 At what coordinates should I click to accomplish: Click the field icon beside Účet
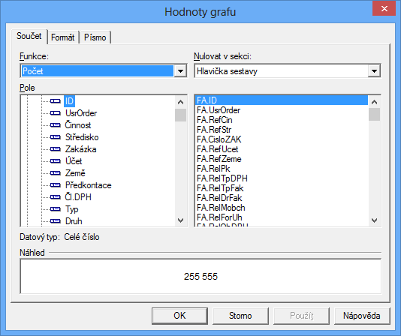point(56,161)
